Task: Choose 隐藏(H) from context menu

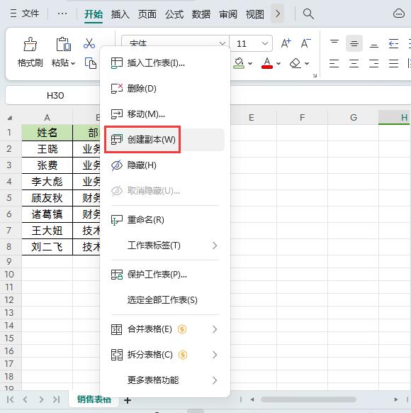Action: tap(164, 165)
